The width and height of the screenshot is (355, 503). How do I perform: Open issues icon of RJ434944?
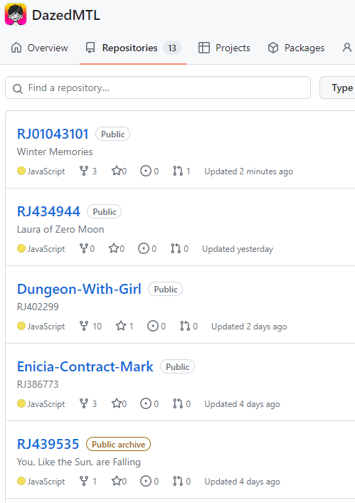[x=144, y=248]
